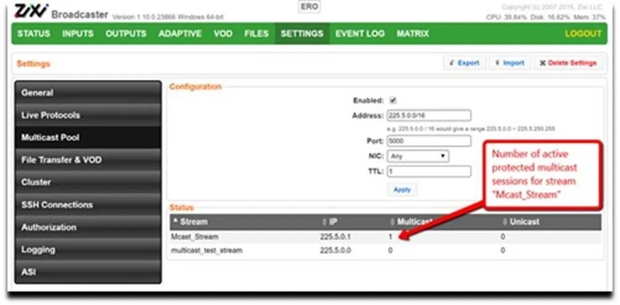Go to the ADAPTIVE tab
Image resolution: width=620 pixels, height=305 pixels.
180,33
